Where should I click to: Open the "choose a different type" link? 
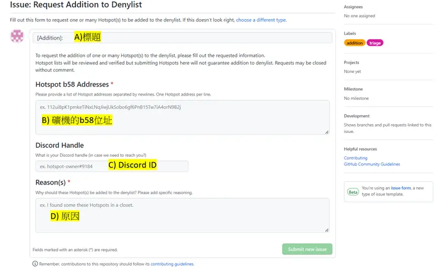tap(261, 20)
